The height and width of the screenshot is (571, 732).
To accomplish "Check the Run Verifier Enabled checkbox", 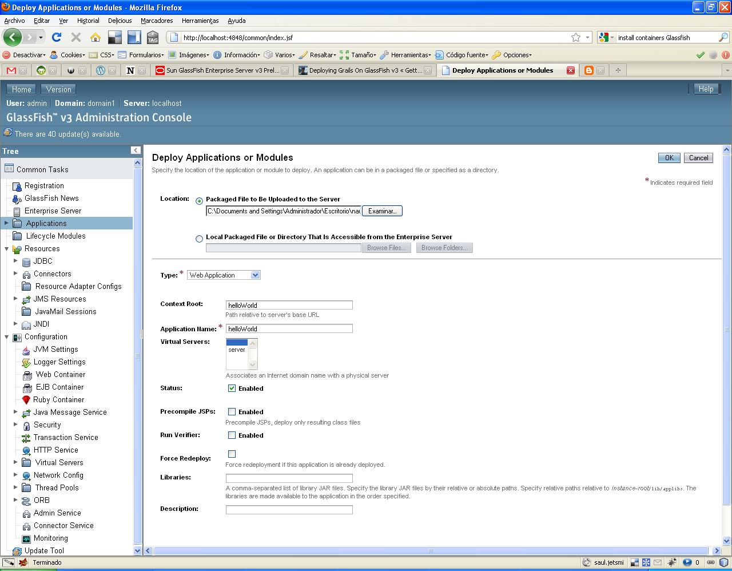I will click(232, 435).
